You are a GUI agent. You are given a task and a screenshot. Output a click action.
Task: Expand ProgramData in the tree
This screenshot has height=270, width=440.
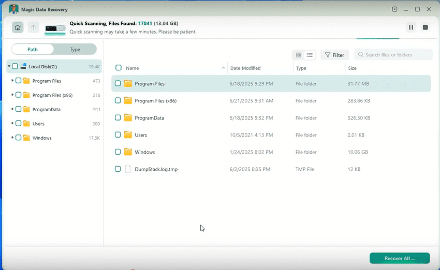[12, 109]
